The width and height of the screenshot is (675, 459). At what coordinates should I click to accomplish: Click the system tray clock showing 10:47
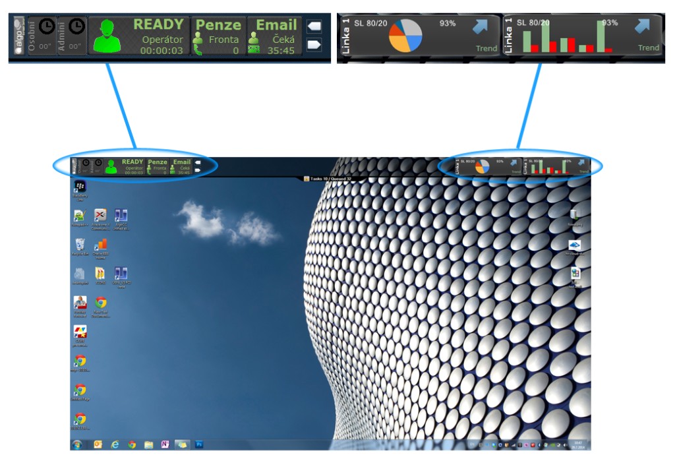point(577,444)
